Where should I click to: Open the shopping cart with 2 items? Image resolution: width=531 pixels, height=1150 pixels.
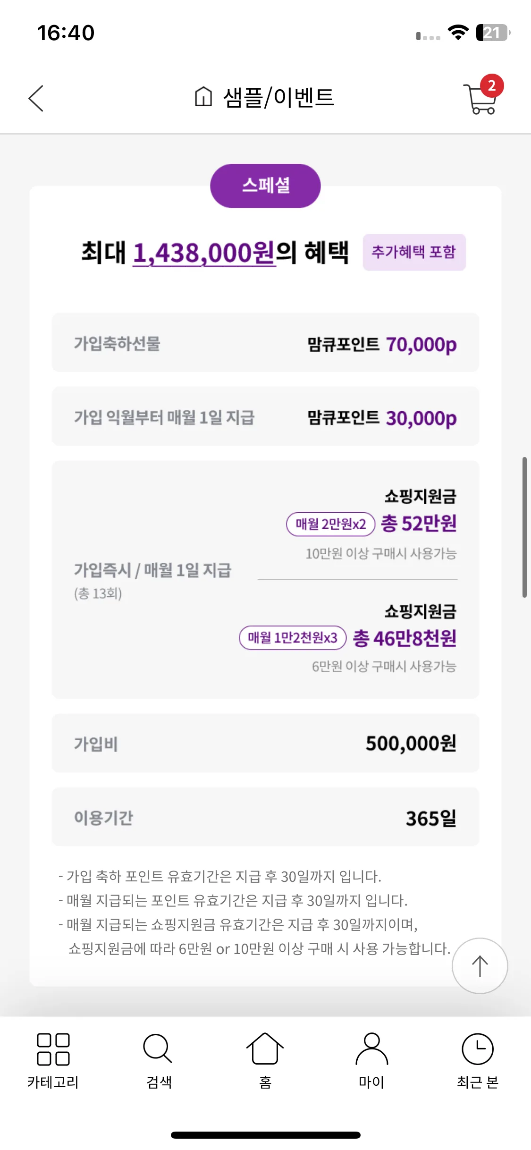click(482, 95)
